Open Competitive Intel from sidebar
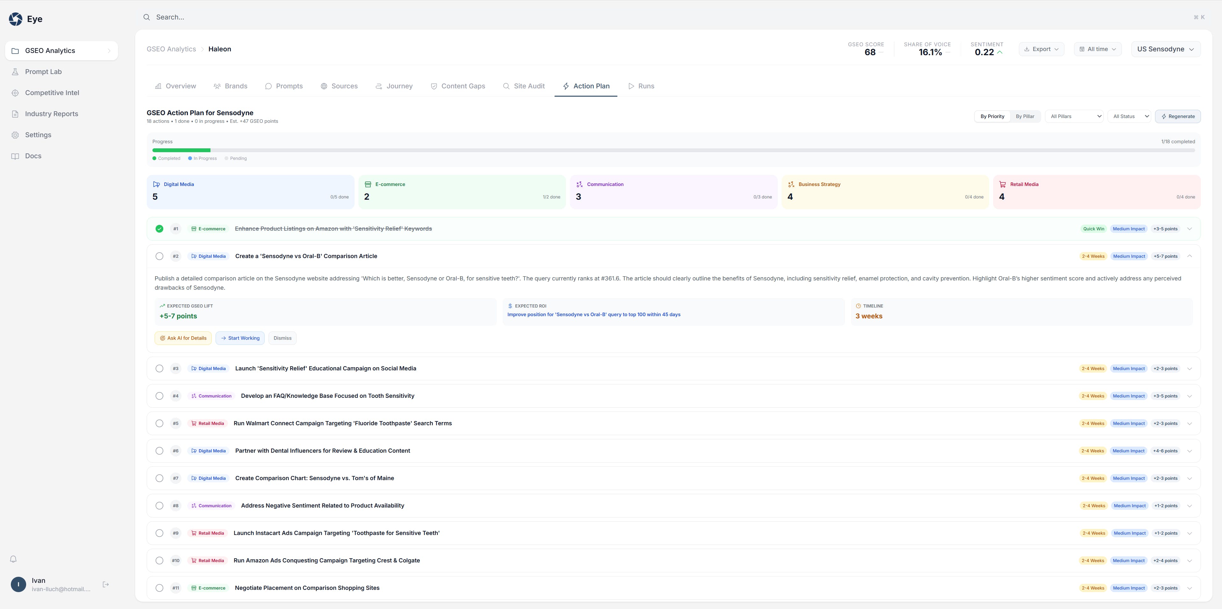The width and height of the screenshot is (1222, 609). click(x=52, y=93)
